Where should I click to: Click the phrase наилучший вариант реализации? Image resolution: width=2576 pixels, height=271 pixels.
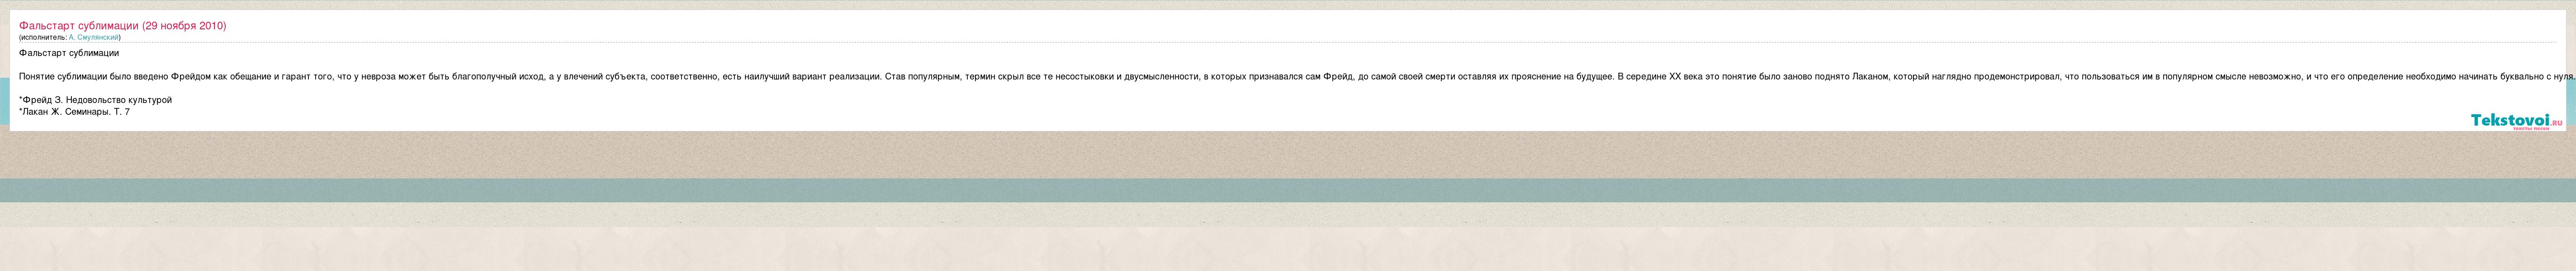coord(811,76)
